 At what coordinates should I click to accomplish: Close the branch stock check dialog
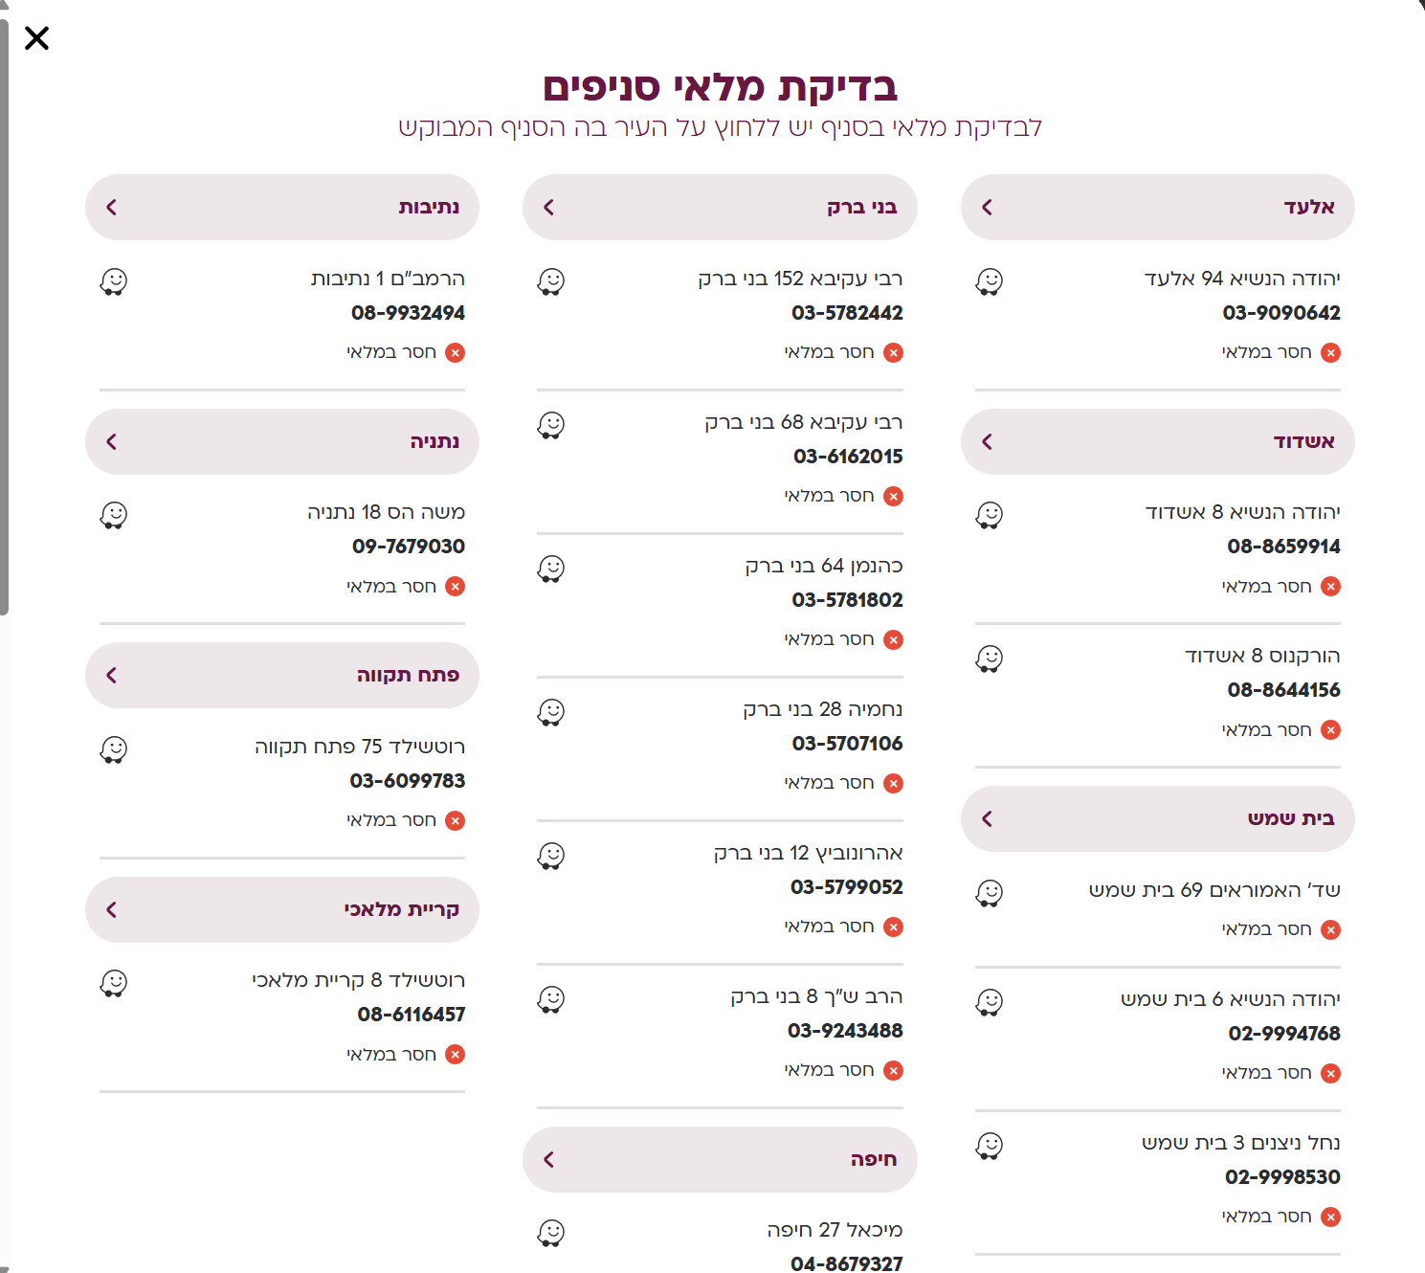point(36,38)
